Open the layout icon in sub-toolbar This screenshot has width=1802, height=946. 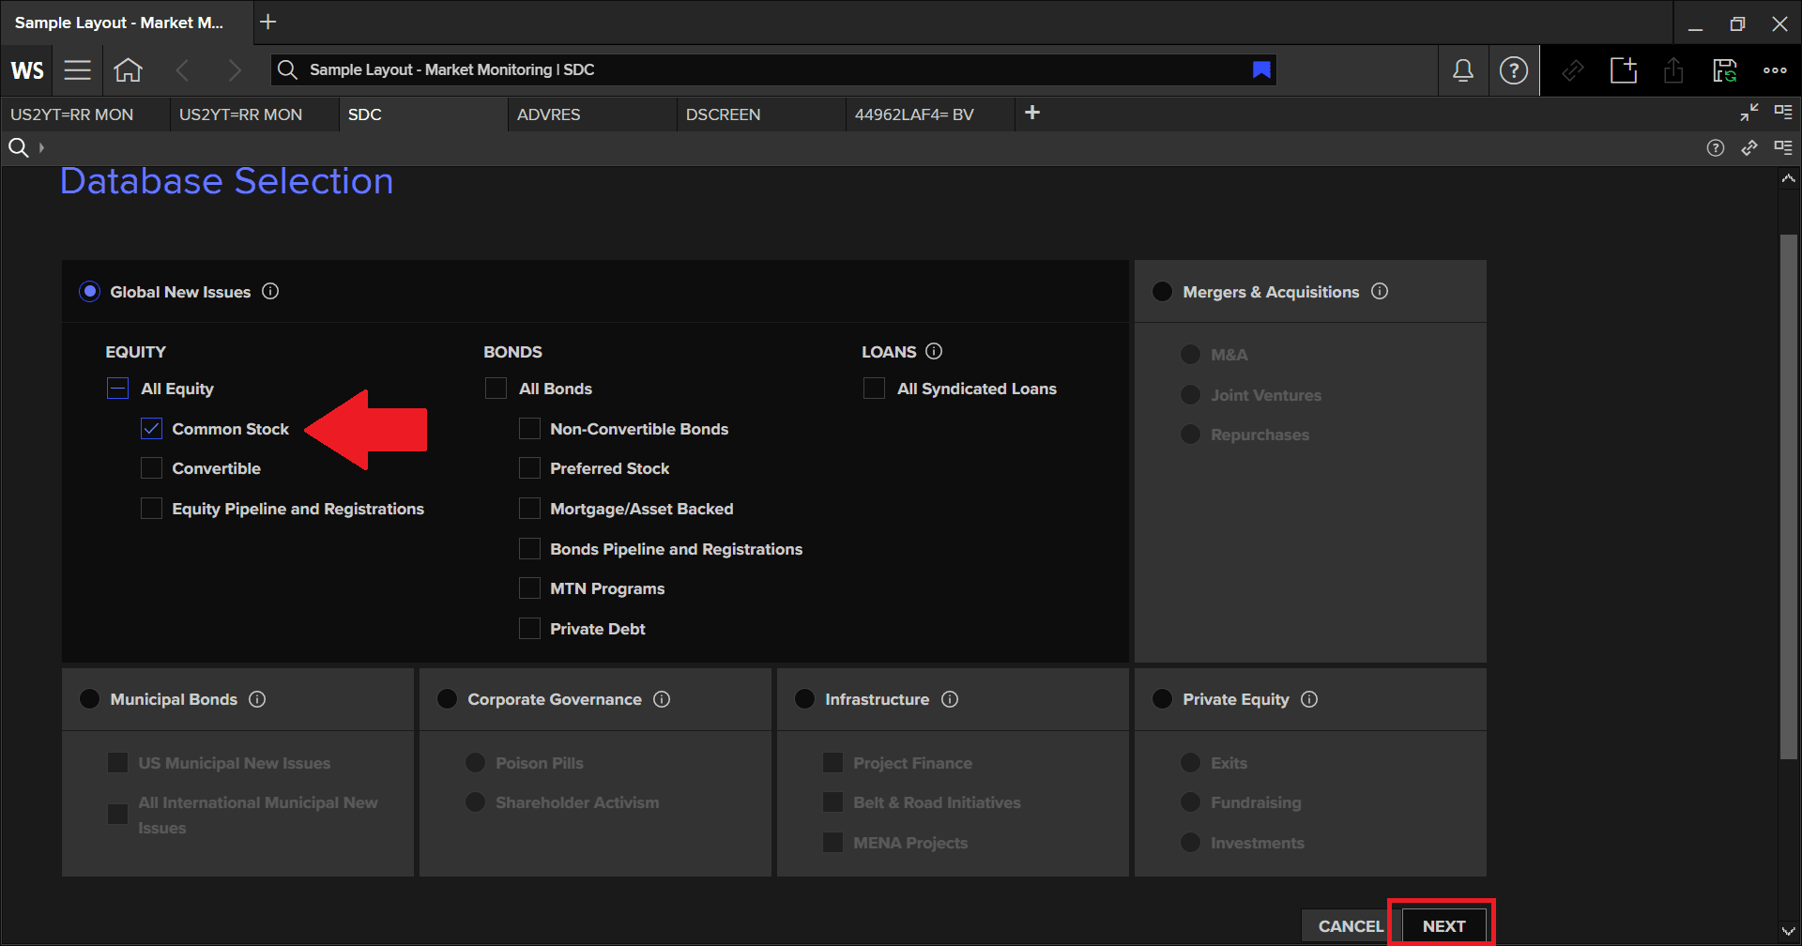(1783, 147)
